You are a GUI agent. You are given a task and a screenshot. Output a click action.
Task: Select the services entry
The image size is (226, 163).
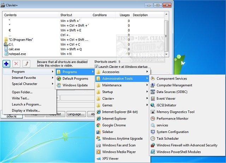(x=187, y=125)
